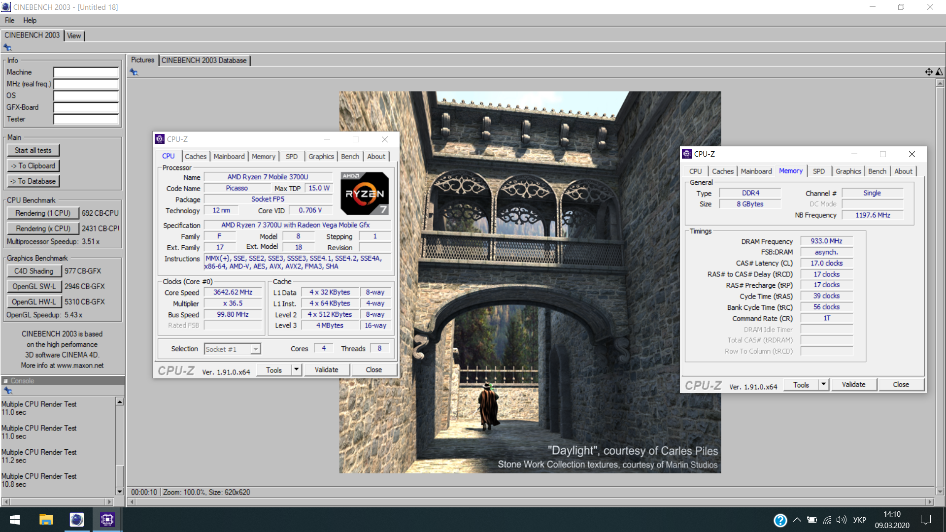
Task: Open SPD tab in right CPU-Z window
Action: (819, 171)
